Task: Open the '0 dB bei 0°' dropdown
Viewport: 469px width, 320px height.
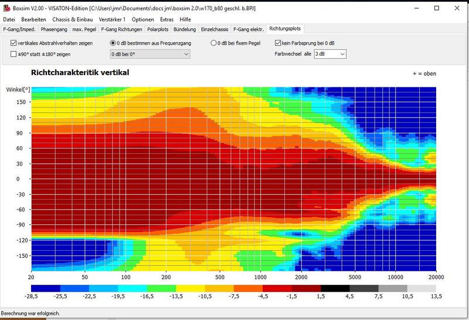Action: pos(150,54)
